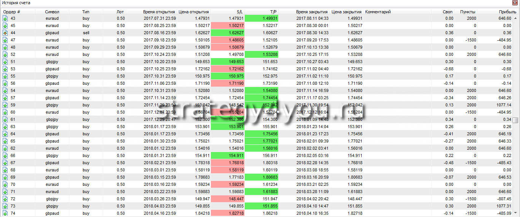Click the buy order icon for order 43
520x217 pixels.
tap(5, 18)
